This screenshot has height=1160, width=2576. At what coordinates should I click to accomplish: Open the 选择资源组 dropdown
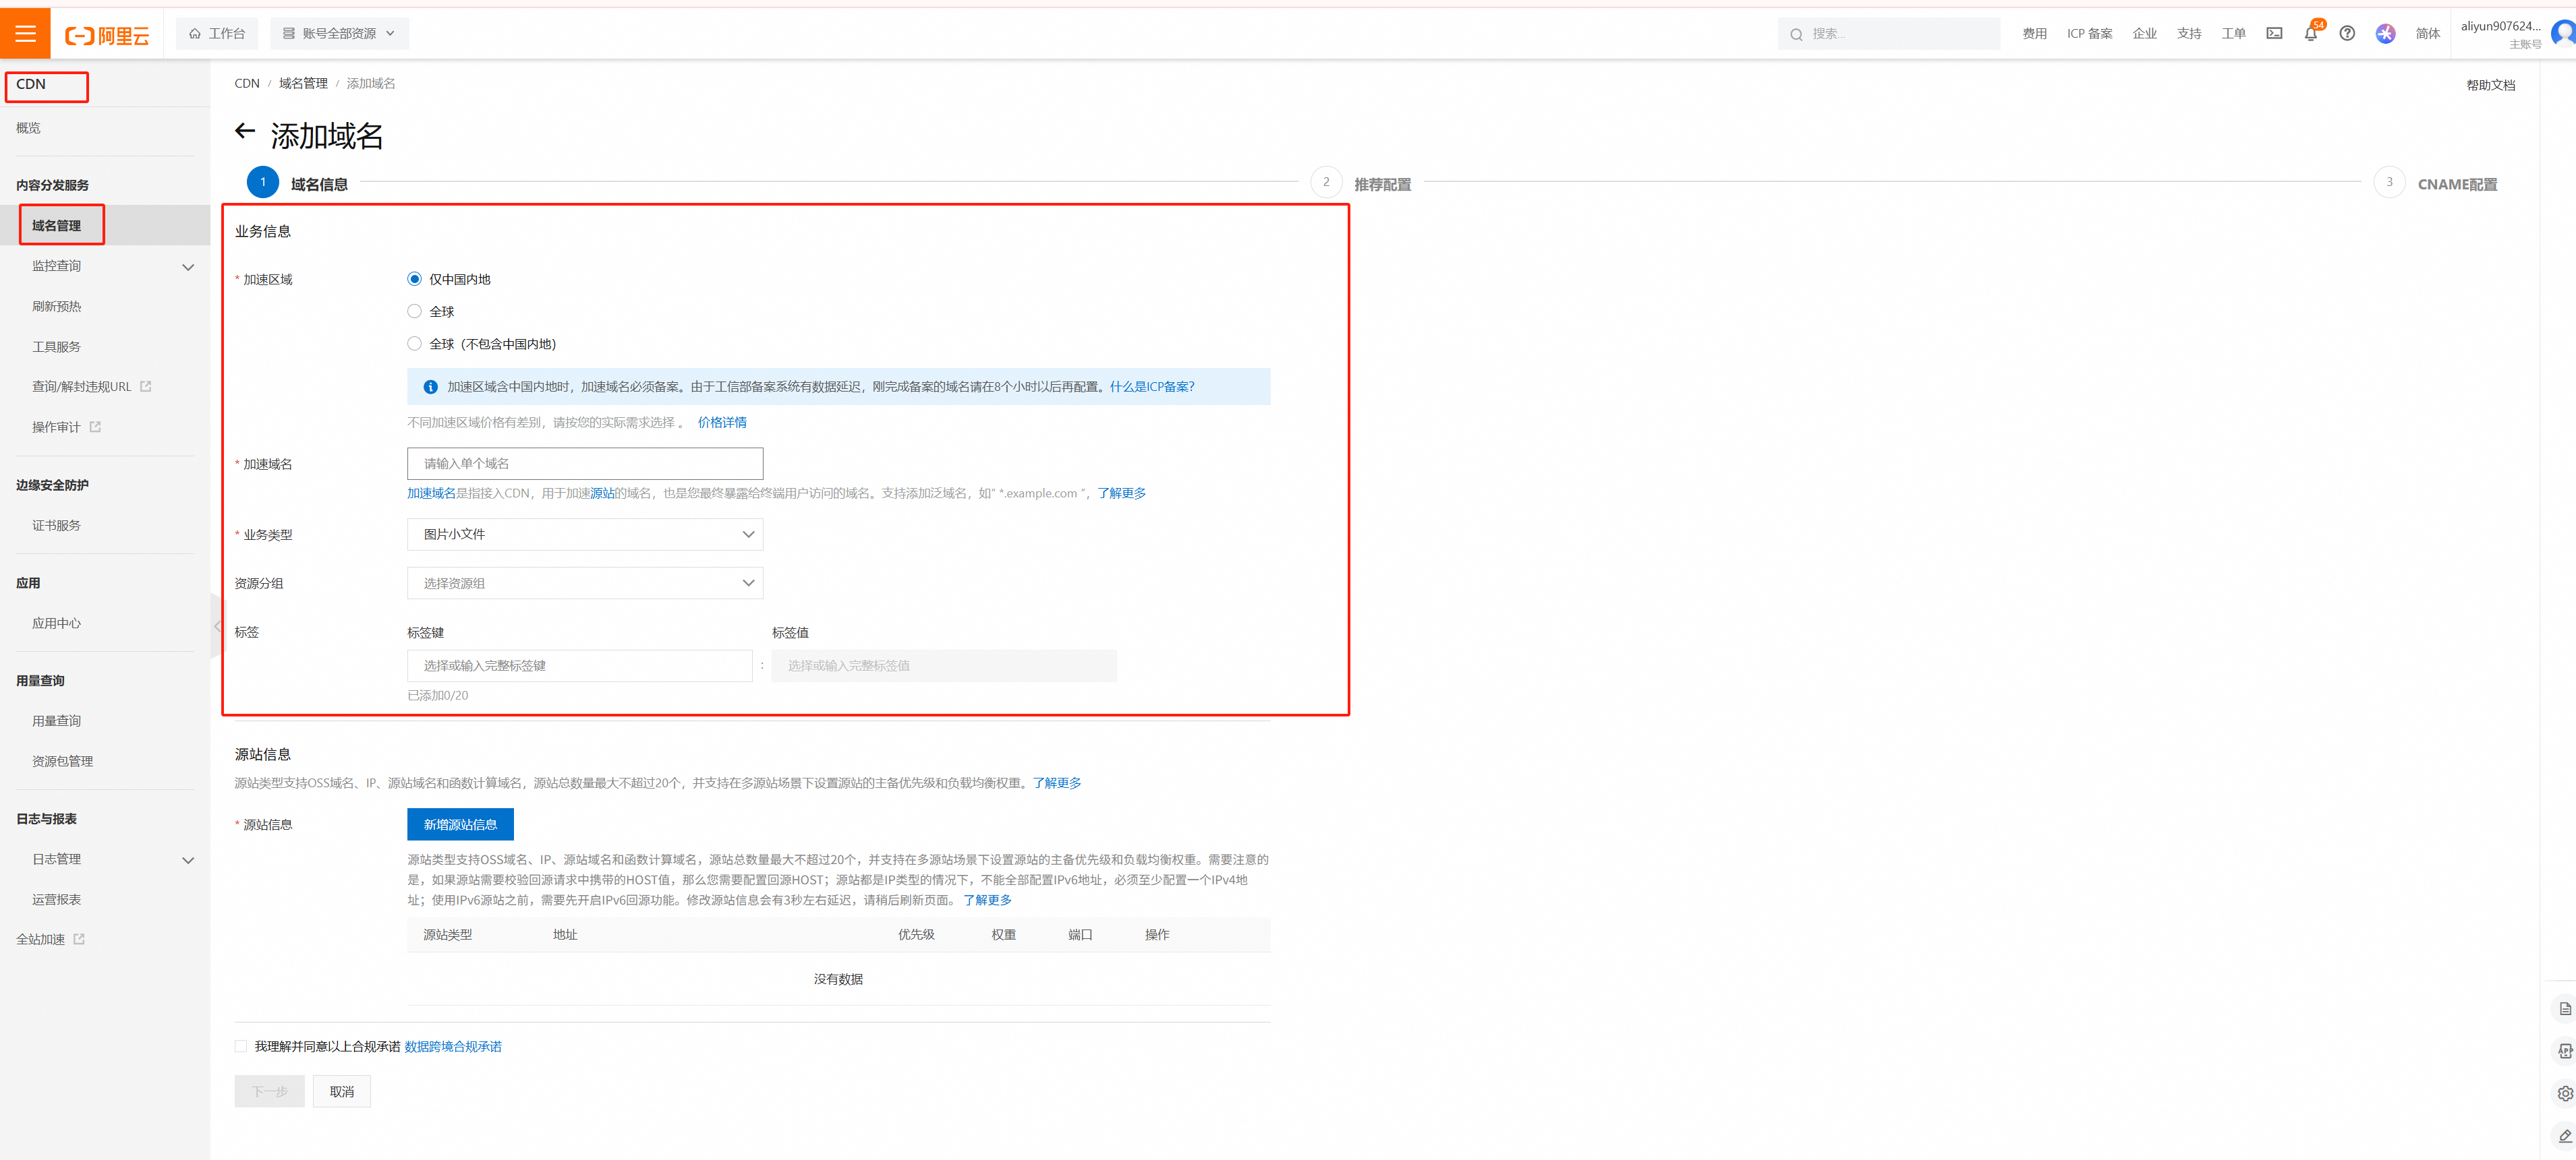(x=585, y=584)
